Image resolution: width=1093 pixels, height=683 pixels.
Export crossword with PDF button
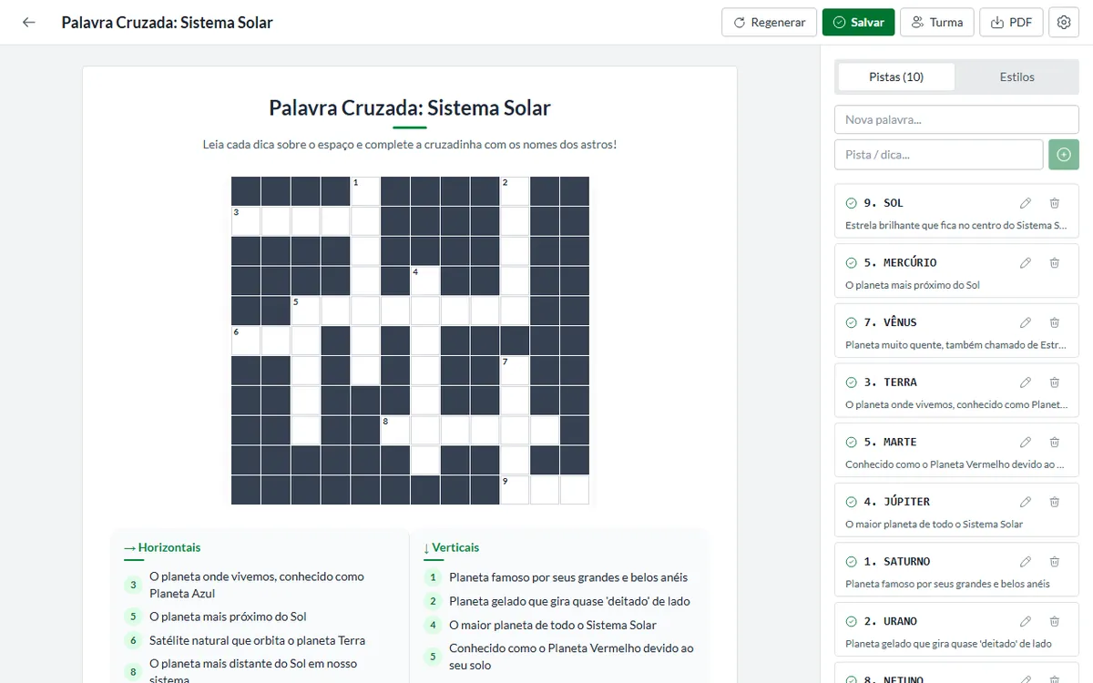pyautogui.click(x=1011, y=22)
